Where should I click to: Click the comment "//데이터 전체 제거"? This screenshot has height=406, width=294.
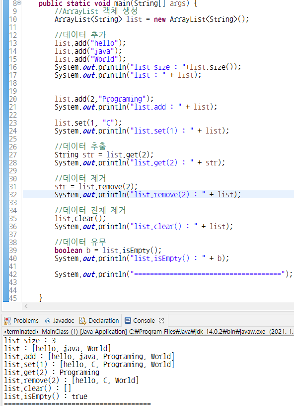click(90, 210)
